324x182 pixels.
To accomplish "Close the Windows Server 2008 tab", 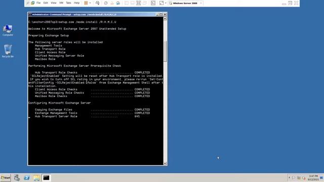I will 200,3.
